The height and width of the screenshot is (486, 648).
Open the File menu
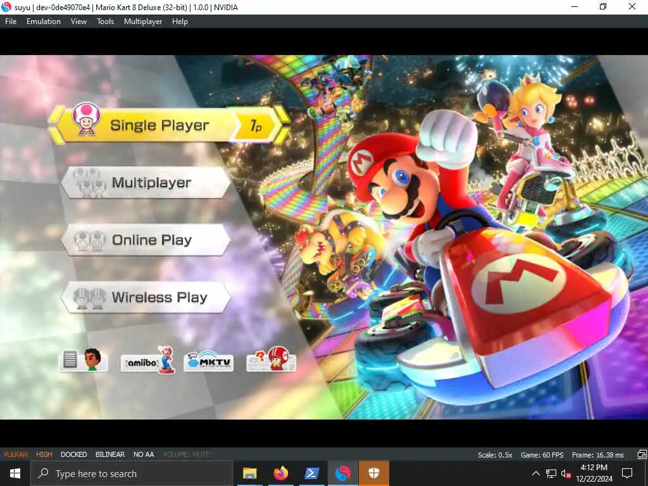pos(11,22)
